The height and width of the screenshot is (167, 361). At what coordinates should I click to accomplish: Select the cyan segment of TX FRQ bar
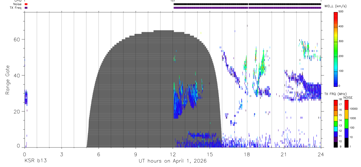tap(335, 129)
